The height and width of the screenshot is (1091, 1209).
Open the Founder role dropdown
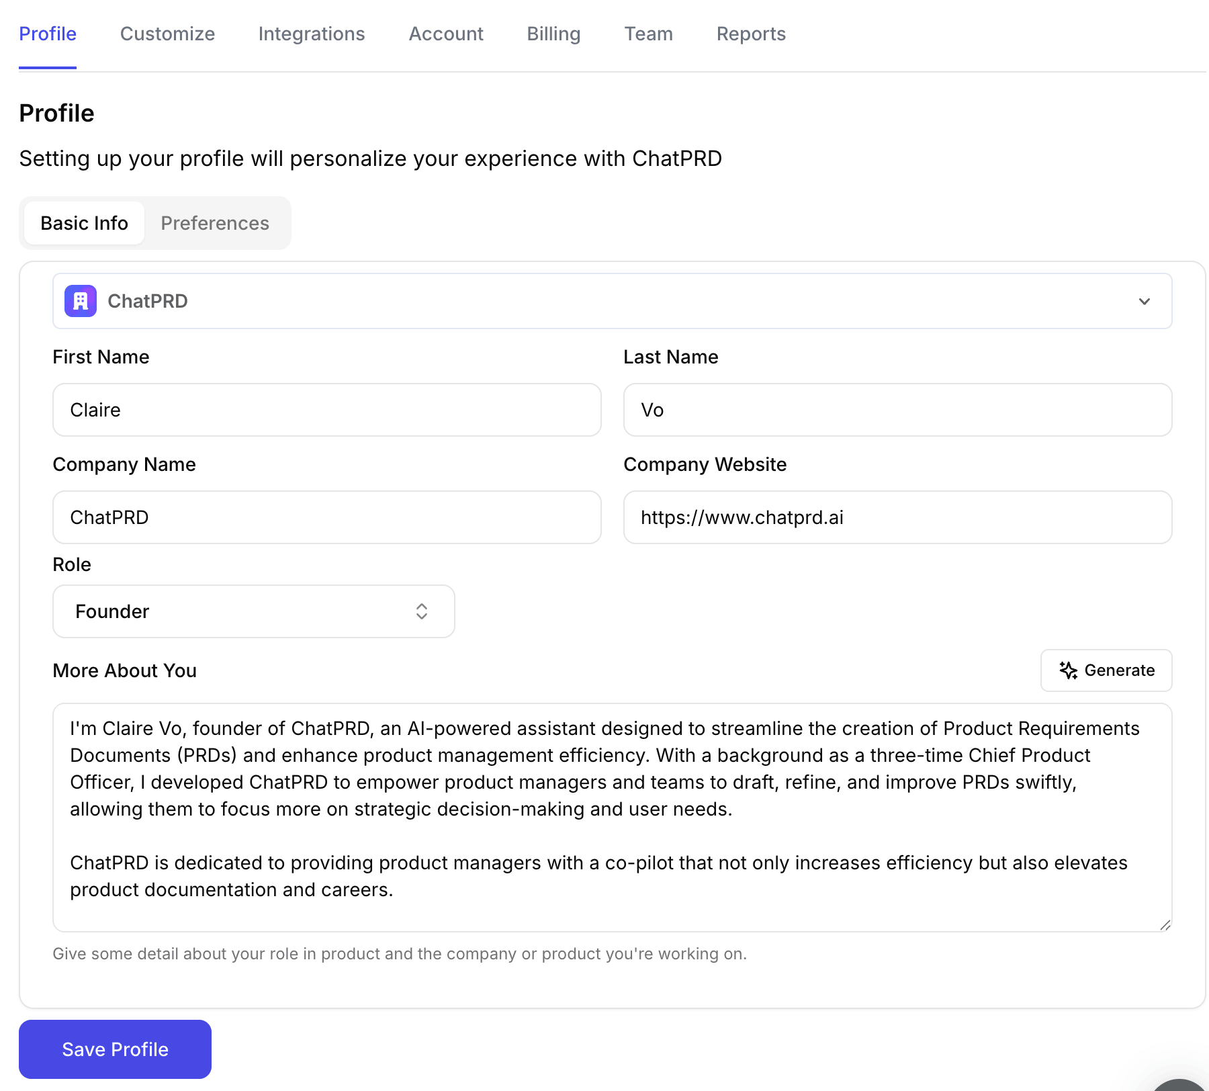[x=254, y=611]
